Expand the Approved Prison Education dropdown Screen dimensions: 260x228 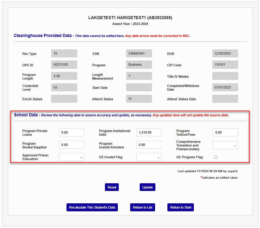[x=72, y=157]
